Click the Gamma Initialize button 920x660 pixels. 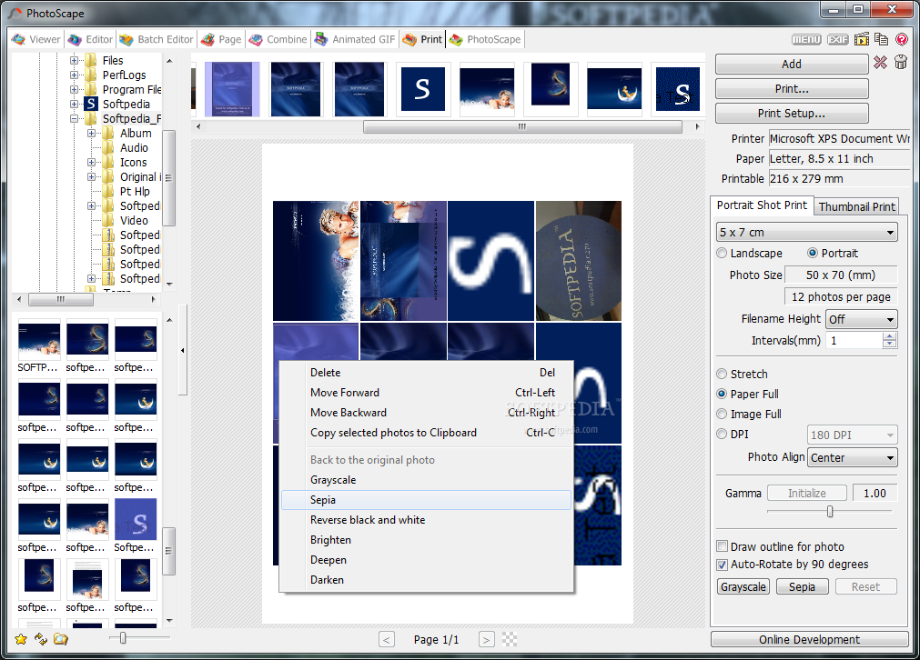coord(807,494)
